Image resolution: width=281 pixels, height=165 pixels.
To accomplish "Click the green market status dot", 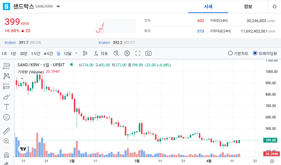I will click(x=72, y=64).
